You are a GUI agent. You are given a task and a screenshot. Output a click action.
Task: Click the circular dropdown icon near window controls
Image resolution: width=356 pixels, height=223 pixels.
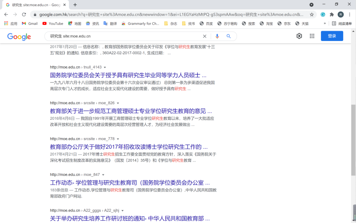click(x=312, y=4)
